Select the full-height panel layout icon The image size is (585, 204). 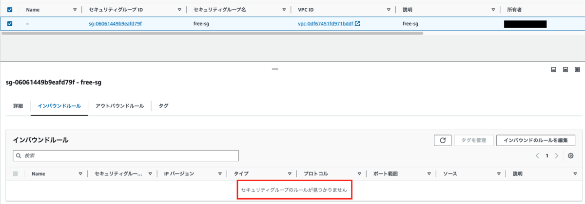[x=576, y=69]
